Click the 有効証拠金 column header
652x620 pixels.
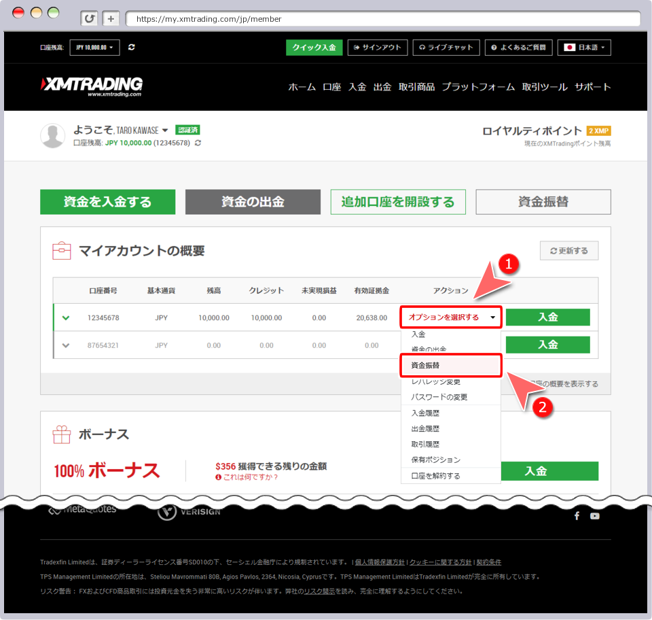click(372, 290)
